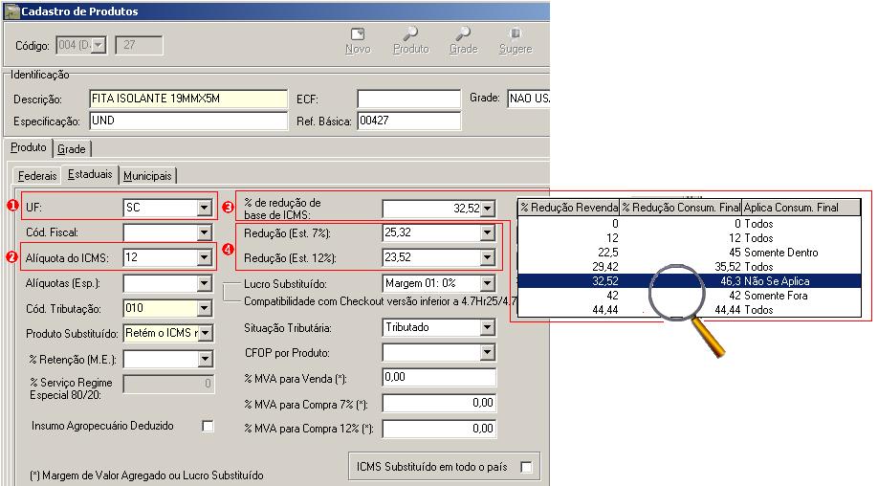This screenshot has width=878, height=486.
Task: Open the Situação Tributária dropdown
Action: point(488,327)
